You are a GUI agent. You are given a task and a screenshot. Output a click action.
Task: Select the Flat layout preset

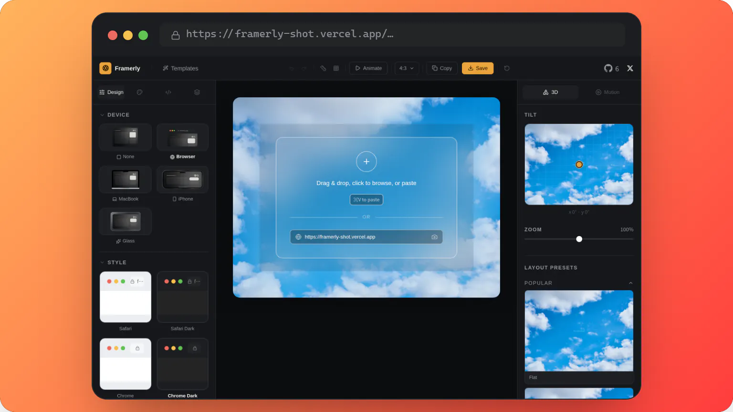click(x=579, y=337)
